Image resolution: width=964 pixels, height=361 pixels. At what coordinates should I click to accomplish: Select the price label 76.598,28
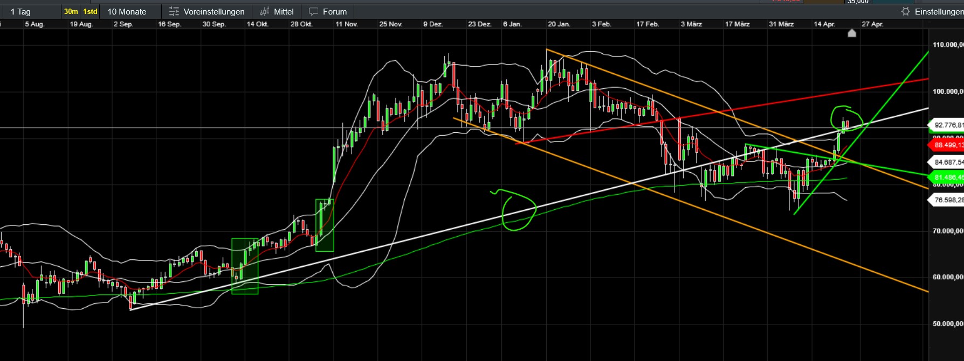946,200
